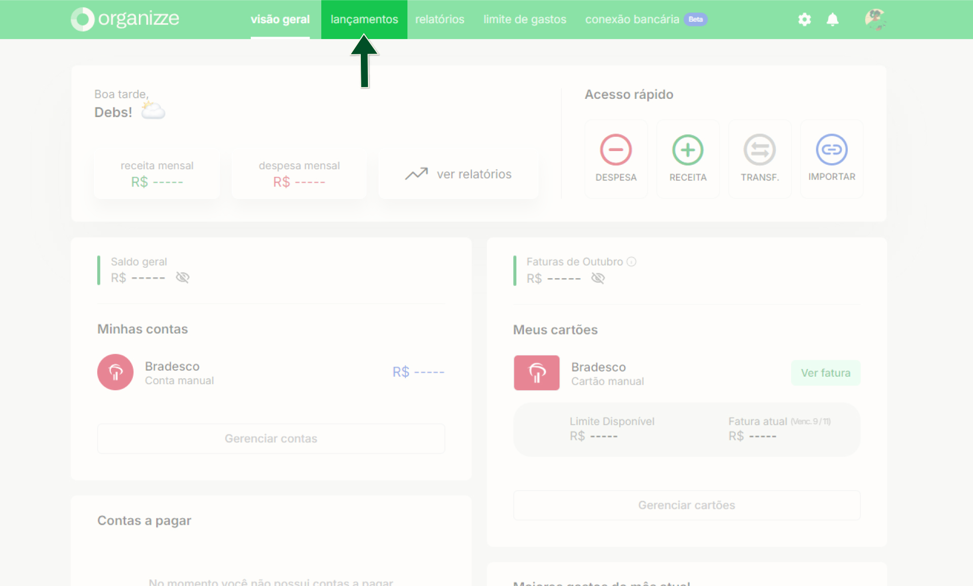Image resolution: width=973 pixels, height=586 pixels.
Task: Click Gerenciar cartões button
Action: click(x=687, y=505)
